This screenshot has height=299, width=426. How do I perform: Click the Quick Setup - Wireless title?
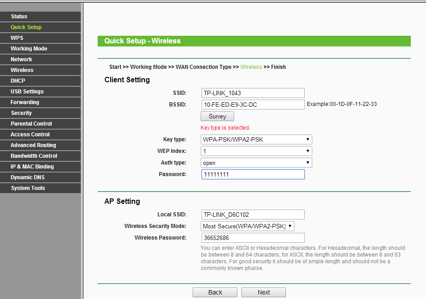point(142,41)
